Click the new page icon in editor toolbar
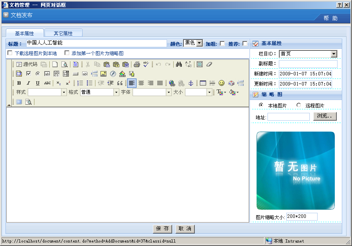This screenshot has height=246, width=352. click(x=55, y=64)
